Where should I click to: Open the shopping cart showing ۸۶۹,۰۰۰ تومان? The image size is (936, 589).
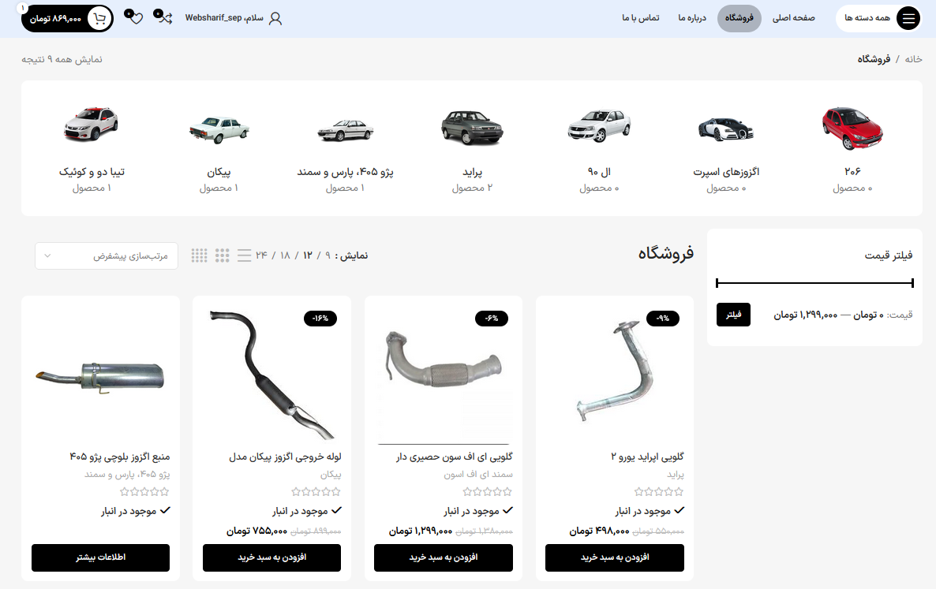(67, 18)
